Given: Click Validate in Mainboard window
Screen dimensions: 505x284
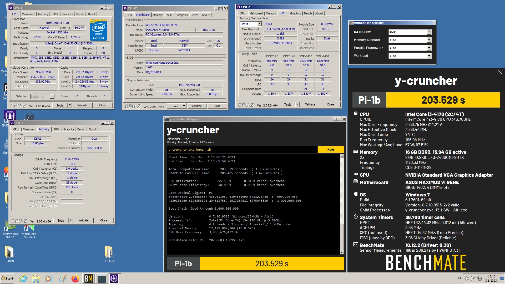Looking at the screenshot, I should pyautogui.click(x=197, y=106).
